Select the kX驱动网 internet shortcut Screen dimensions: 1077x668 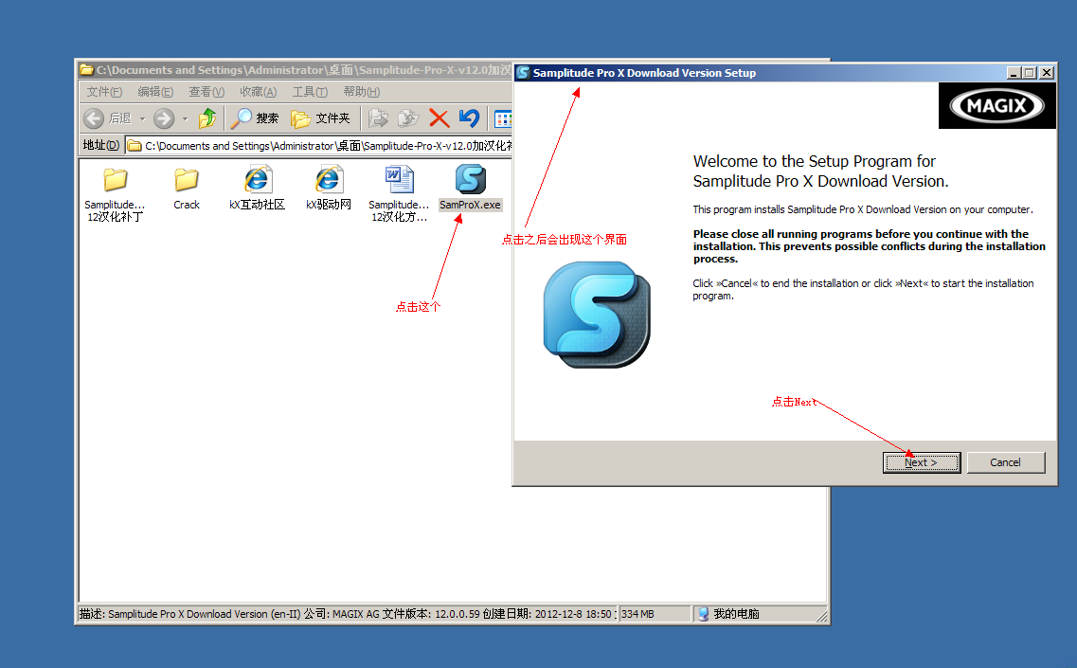tap(329, 189)
